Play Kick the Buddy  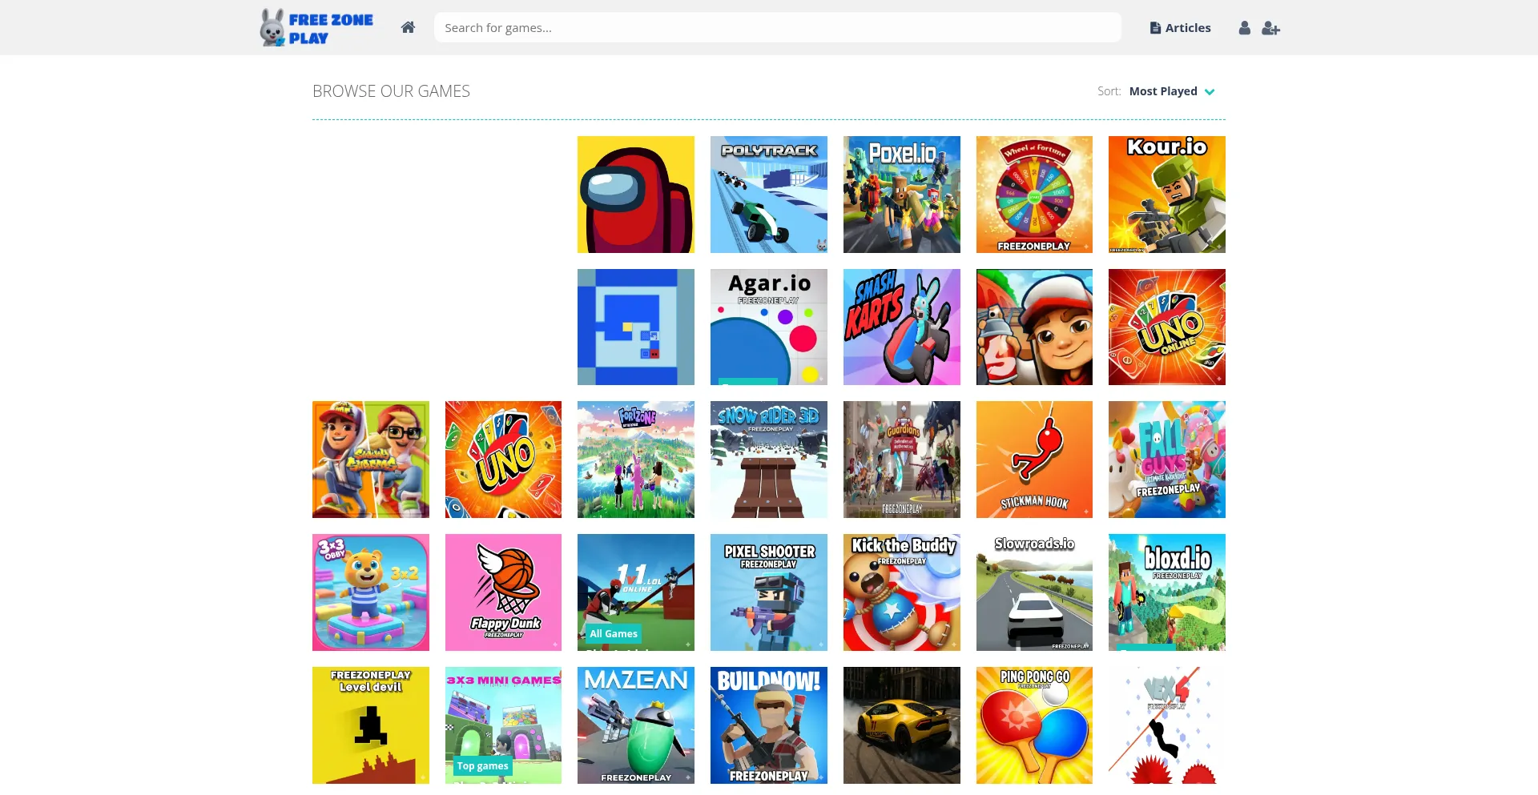[902, 592]
